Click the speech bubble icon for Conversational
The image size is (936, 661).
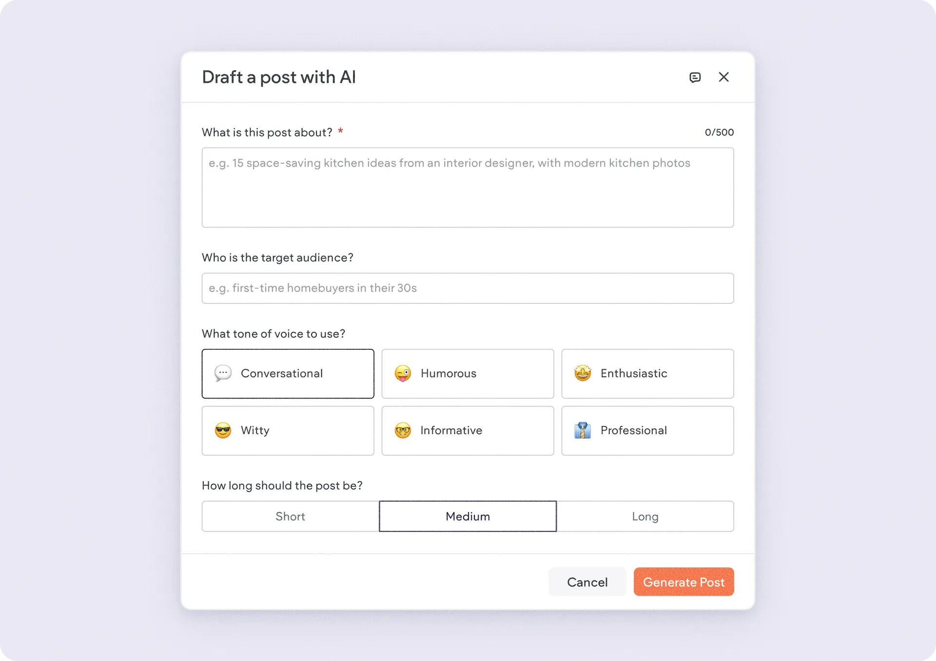point(223,374)
